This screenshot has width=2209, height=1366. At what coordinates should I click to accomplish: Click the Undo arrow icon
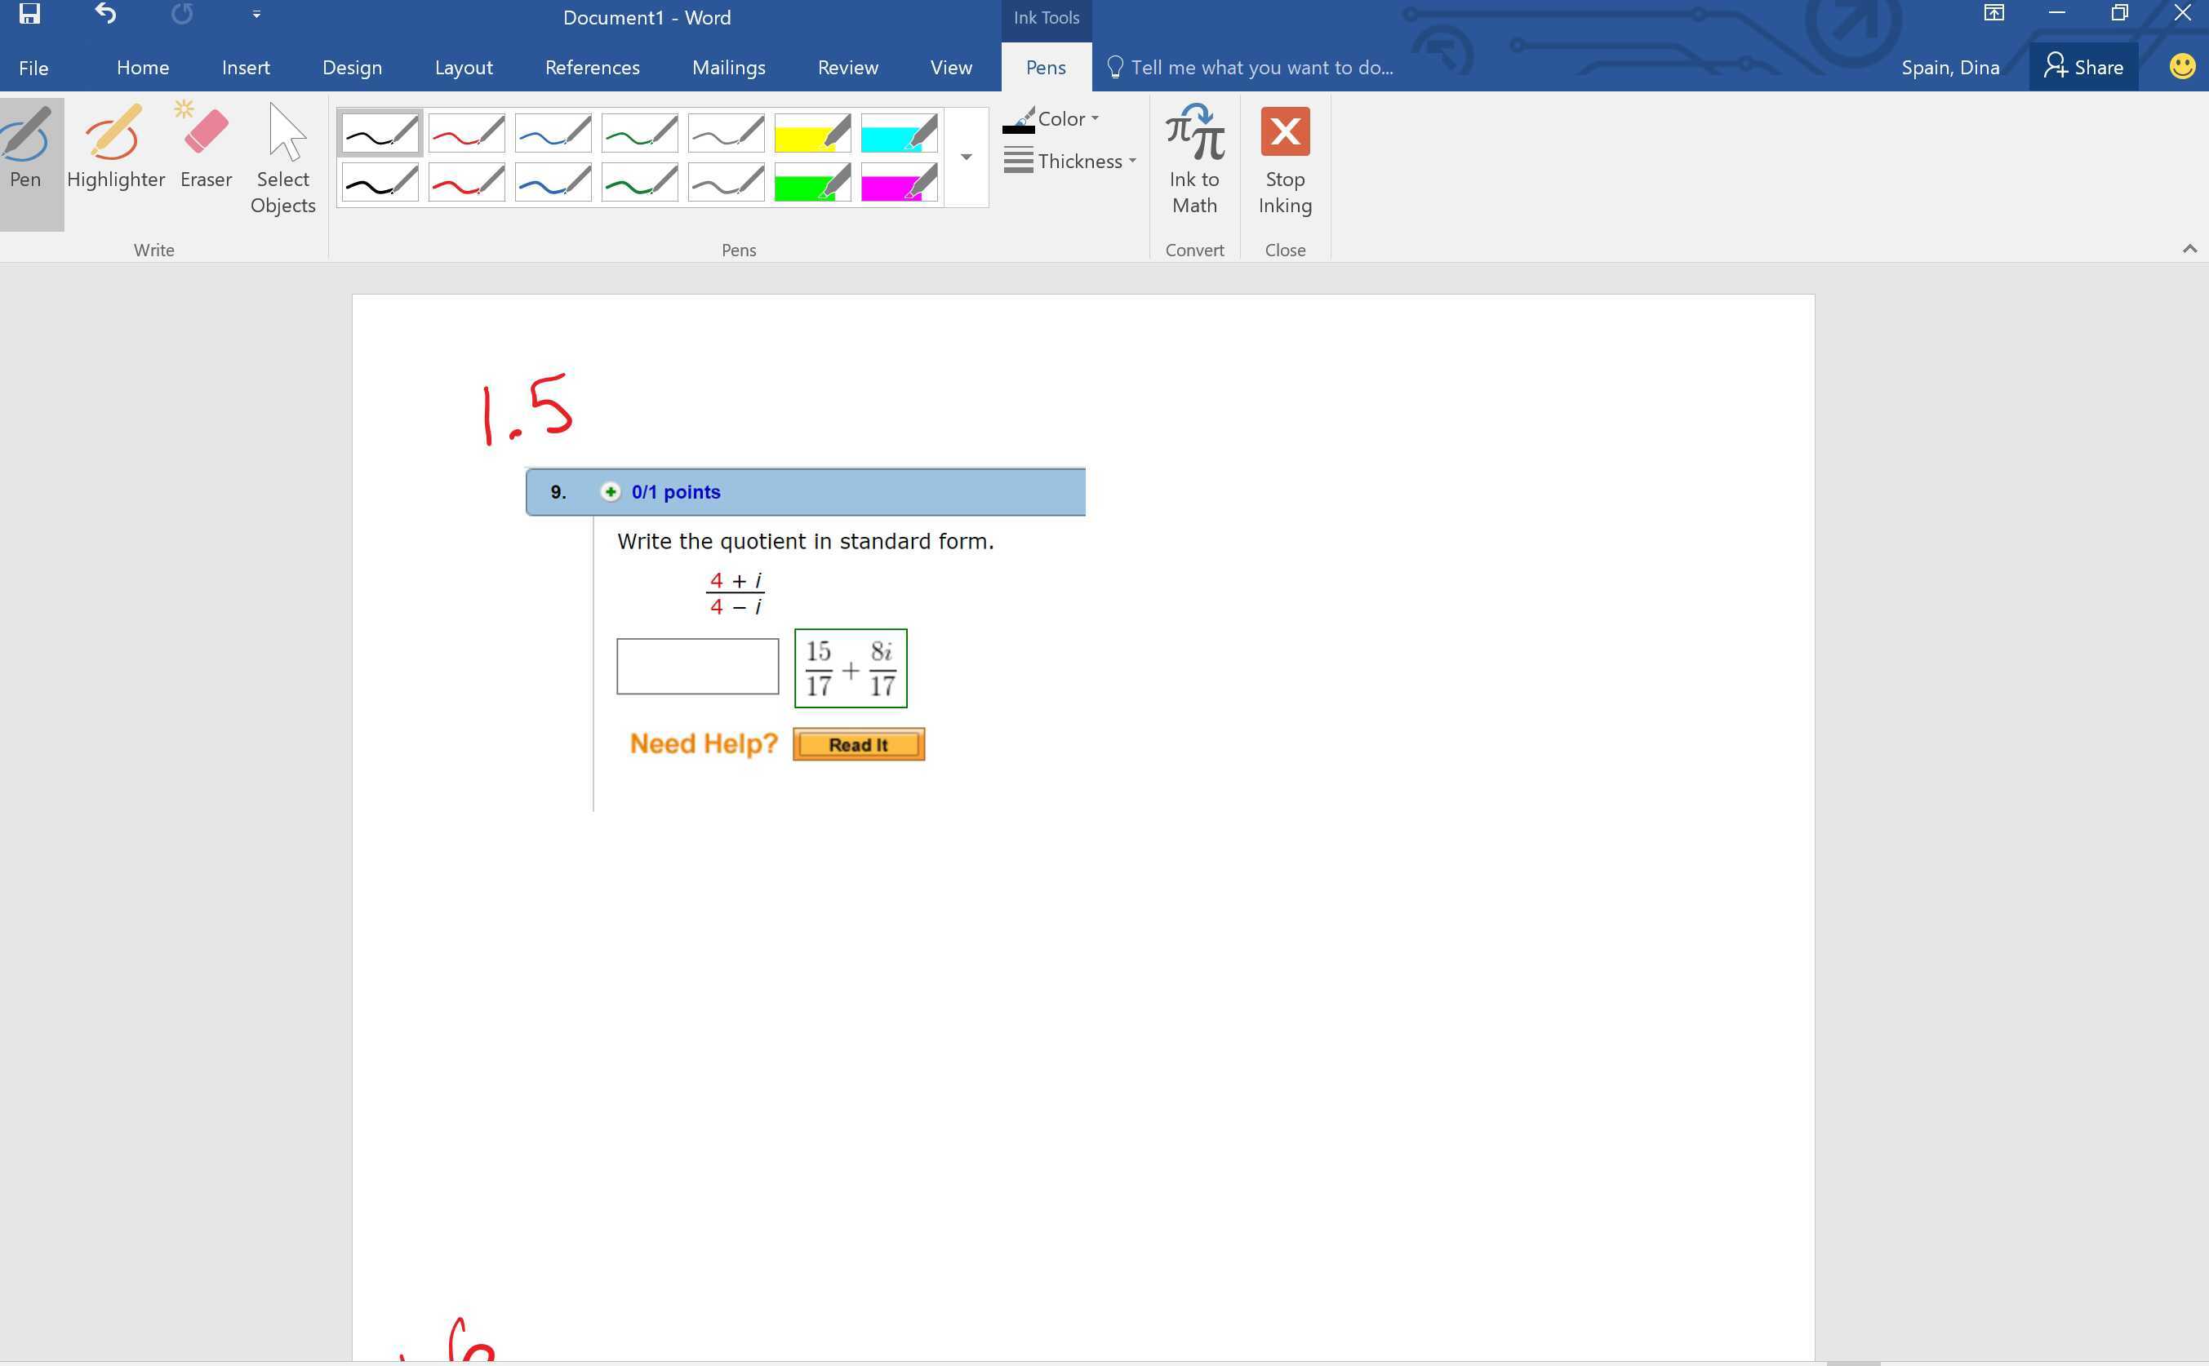106,15
